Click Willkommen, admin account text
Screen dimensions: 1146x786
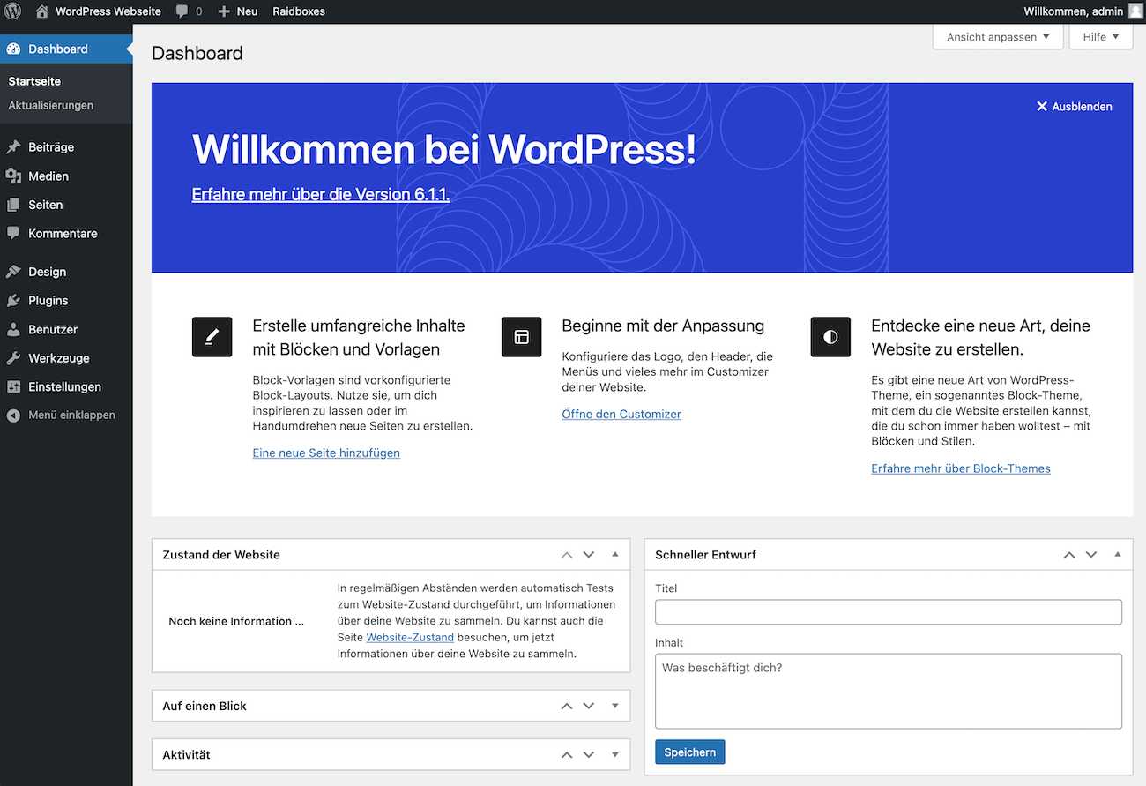tap(1074, 11)
